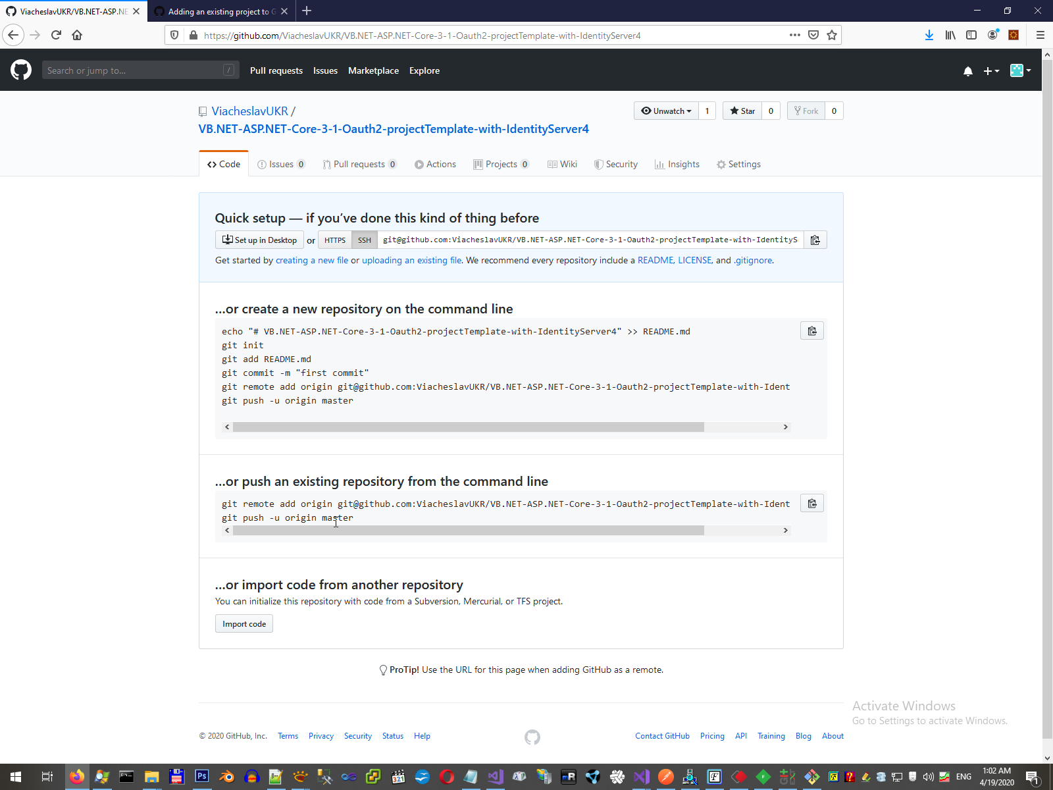Screen dimensions: 1053x790
Task: Click the SSH clone URL text field
Action: tap(590, 240)
